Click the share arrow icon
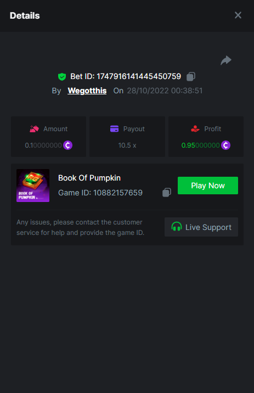The image size is (254, 393). click(226, 60)
